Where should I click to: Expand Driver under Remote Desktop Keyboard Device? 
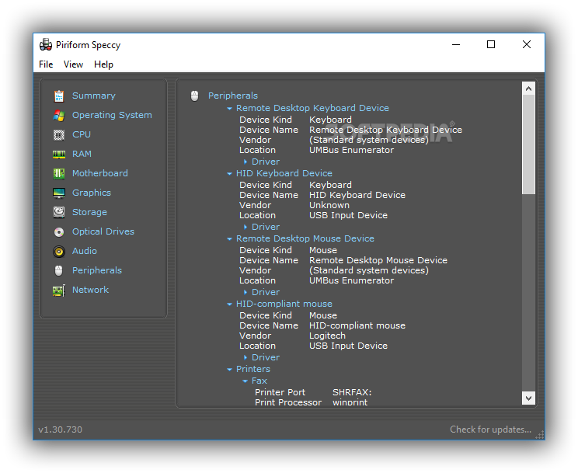(x=245, y=162)
